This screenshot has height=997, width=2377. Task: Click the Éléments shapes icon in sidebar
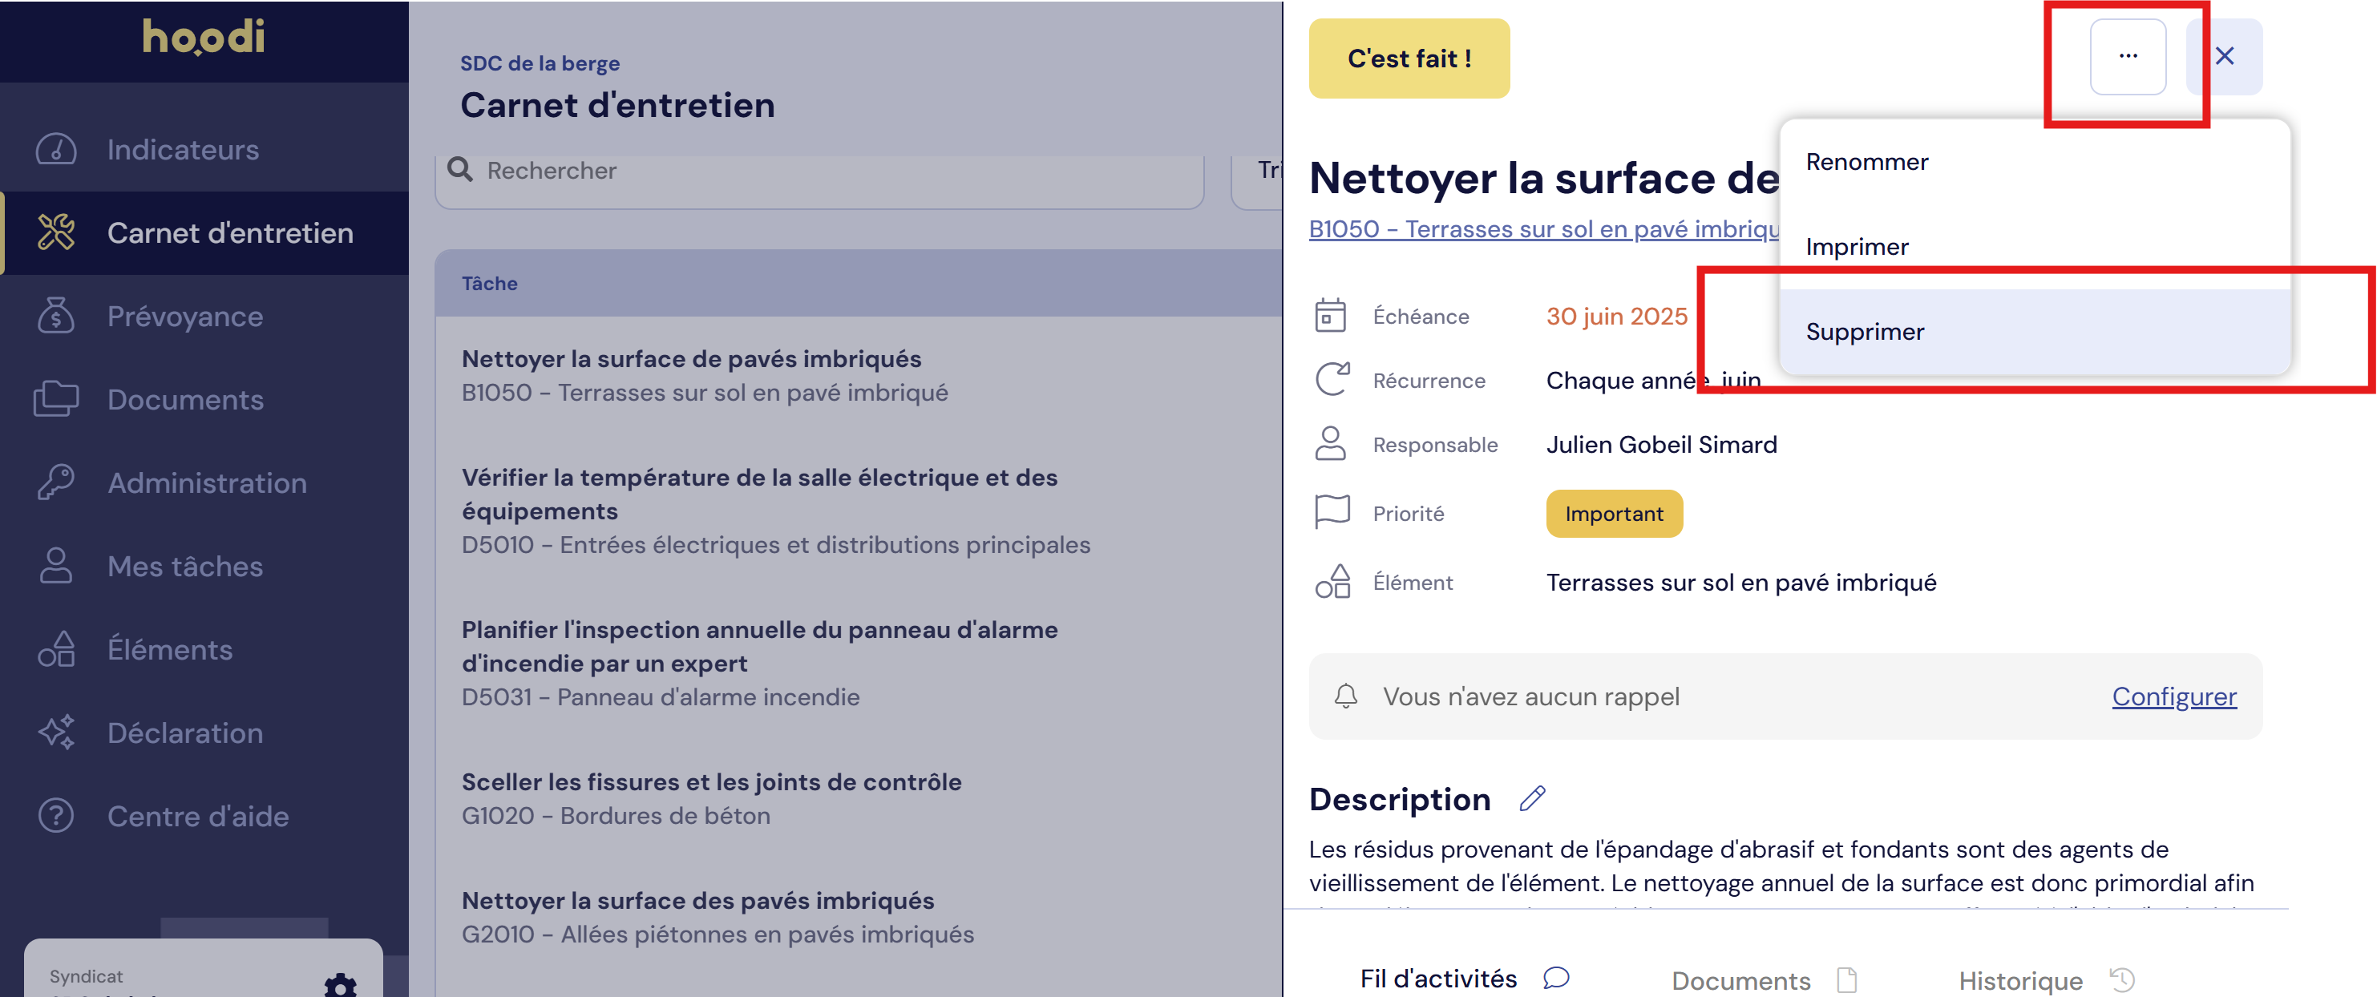tap(55, 649)
